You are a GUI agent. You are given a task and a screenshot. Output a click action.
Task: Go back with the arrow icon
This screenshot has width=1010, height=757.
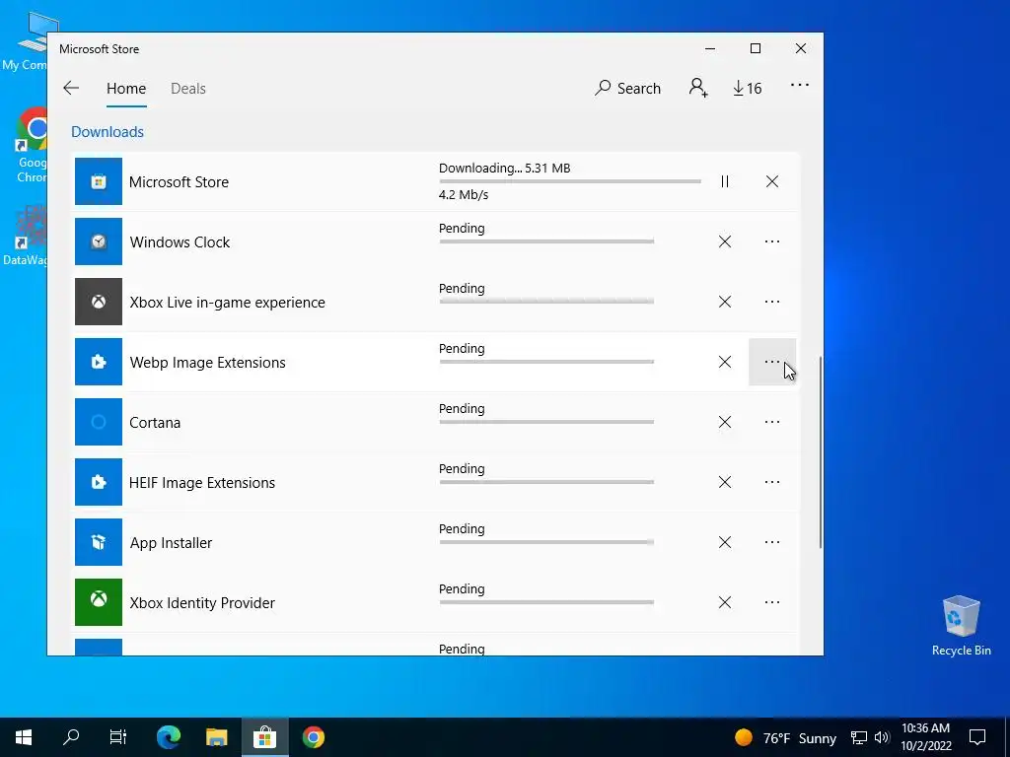pyautogui.click(x=71, y=88)
